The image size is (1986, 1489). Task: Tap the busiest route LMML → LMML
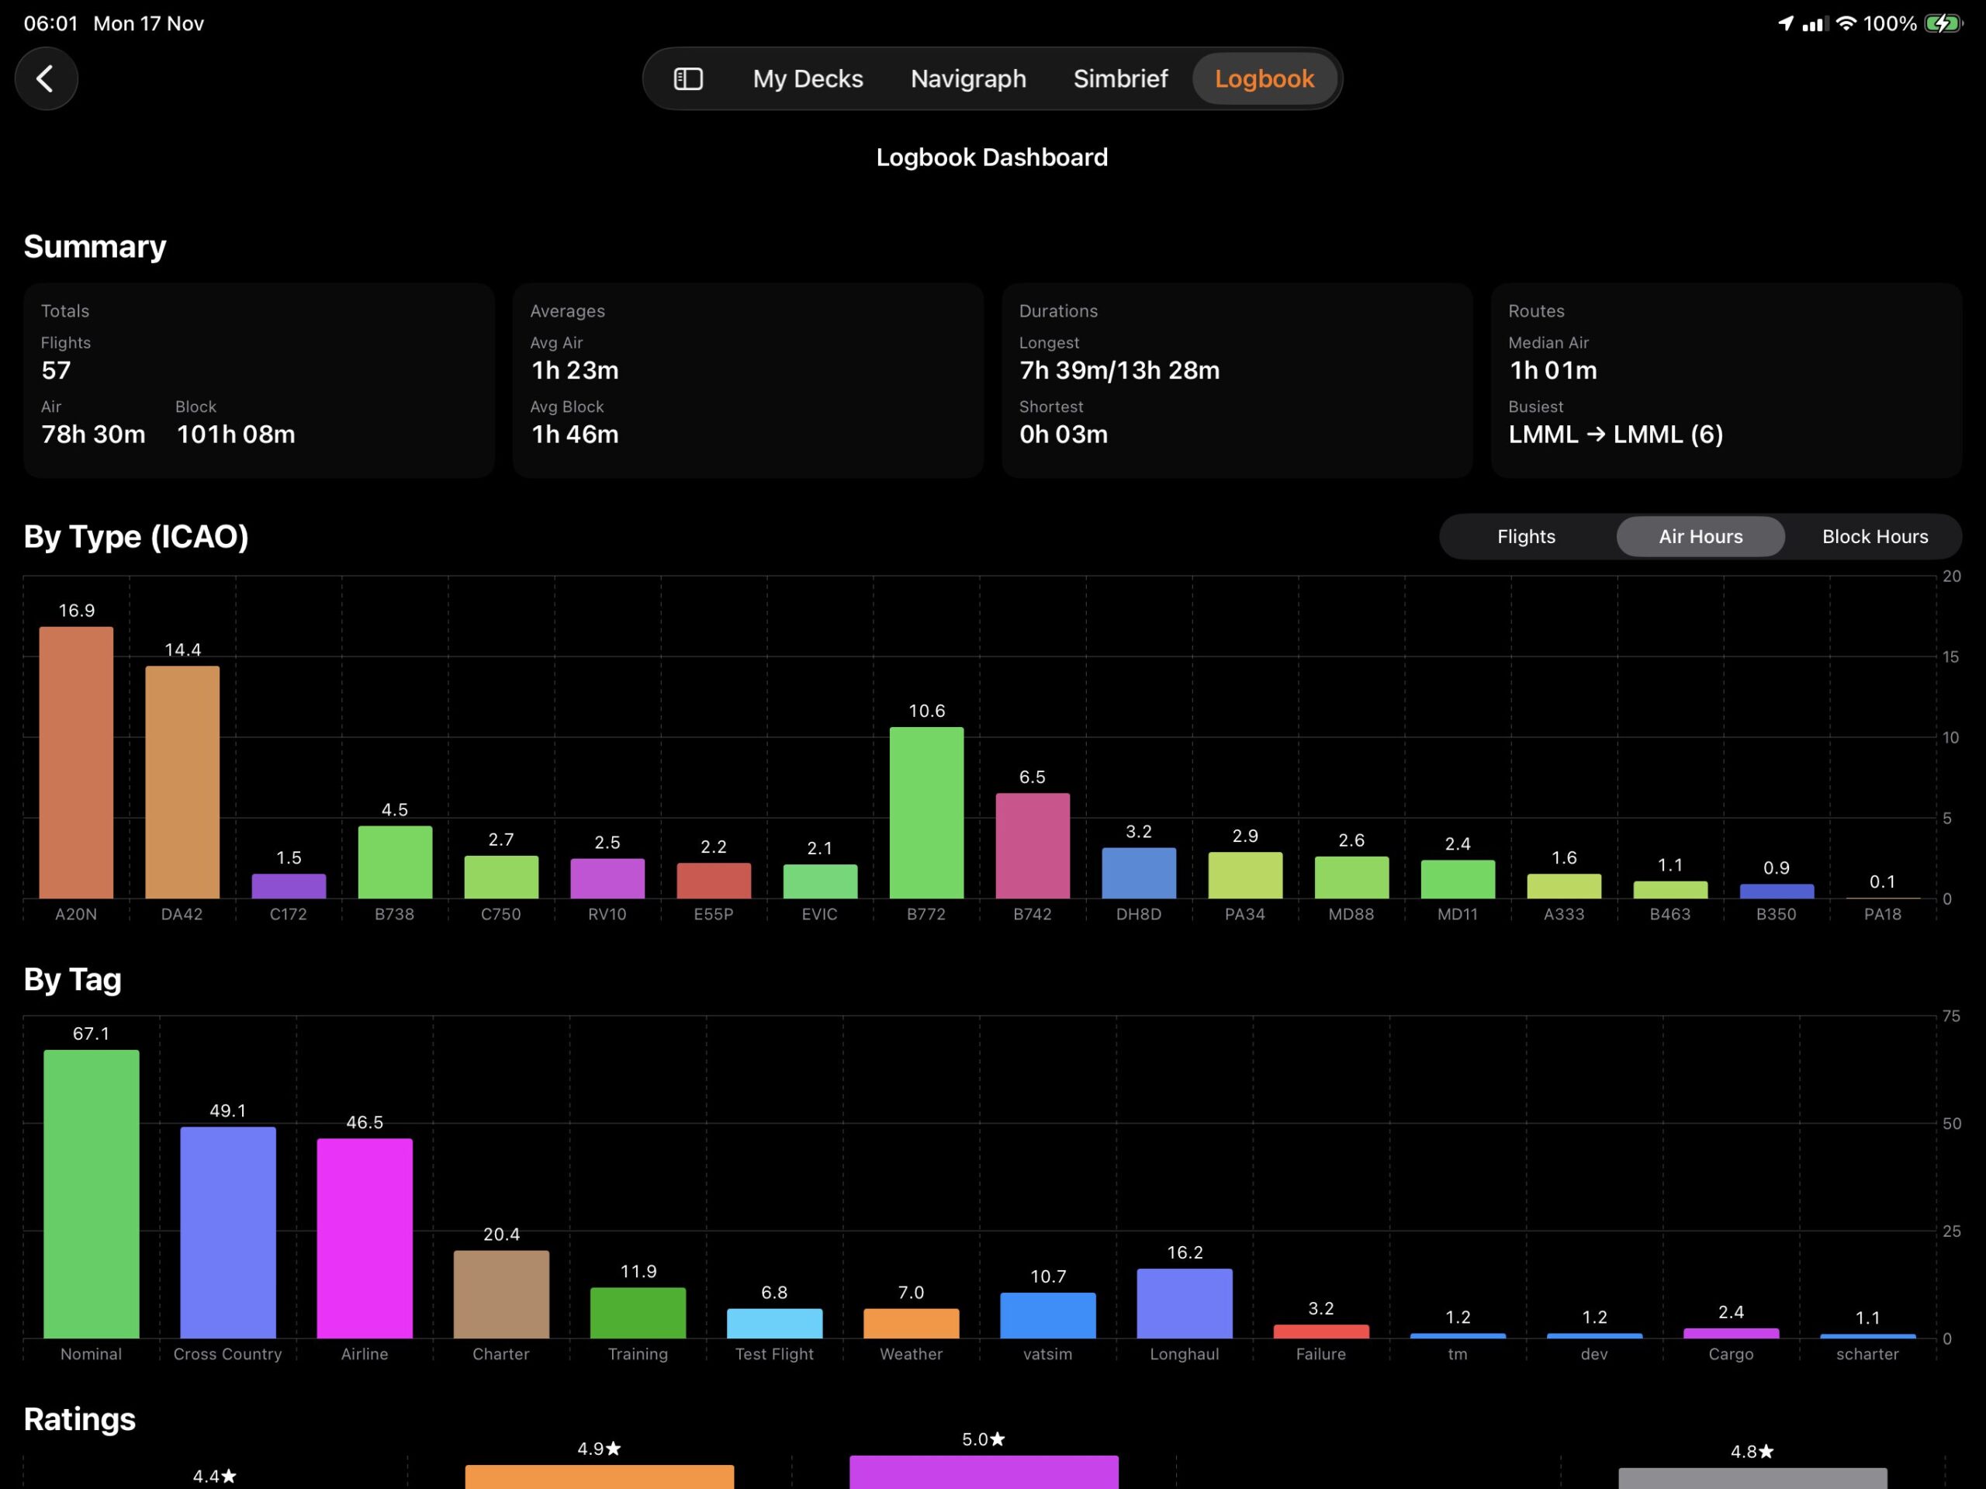(x=1614, y=435)
